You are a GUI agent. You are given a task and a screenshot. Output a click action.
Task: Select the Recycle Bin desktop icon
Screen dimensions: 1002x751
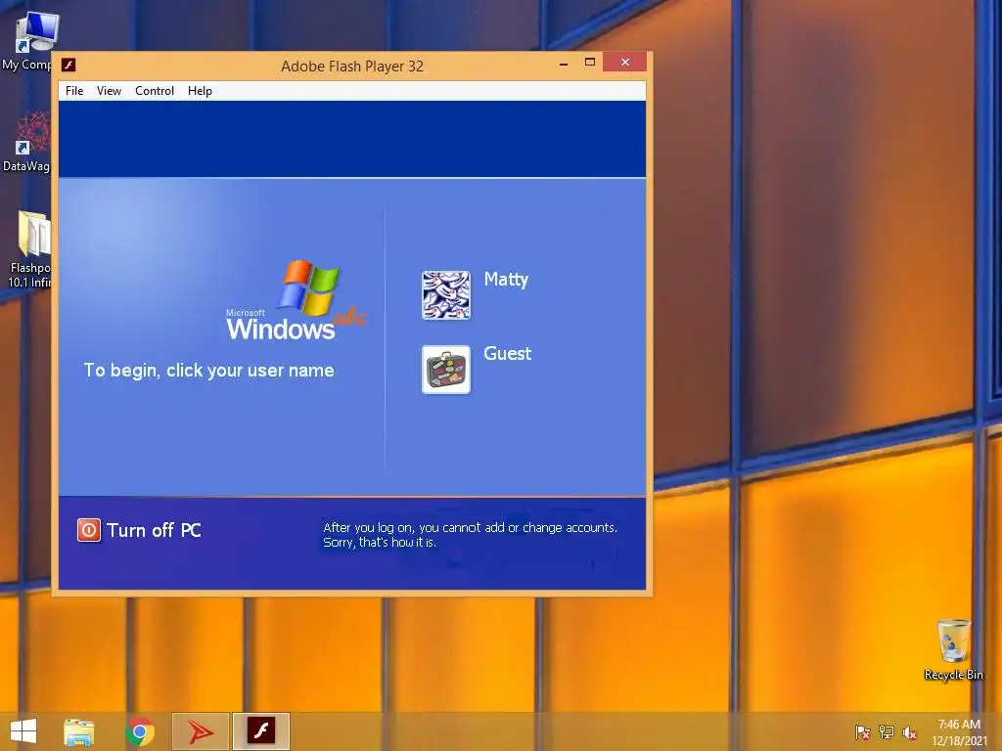coord(953,649)
